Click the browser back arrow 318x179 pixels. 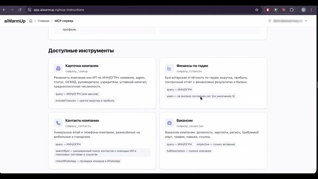4,10
